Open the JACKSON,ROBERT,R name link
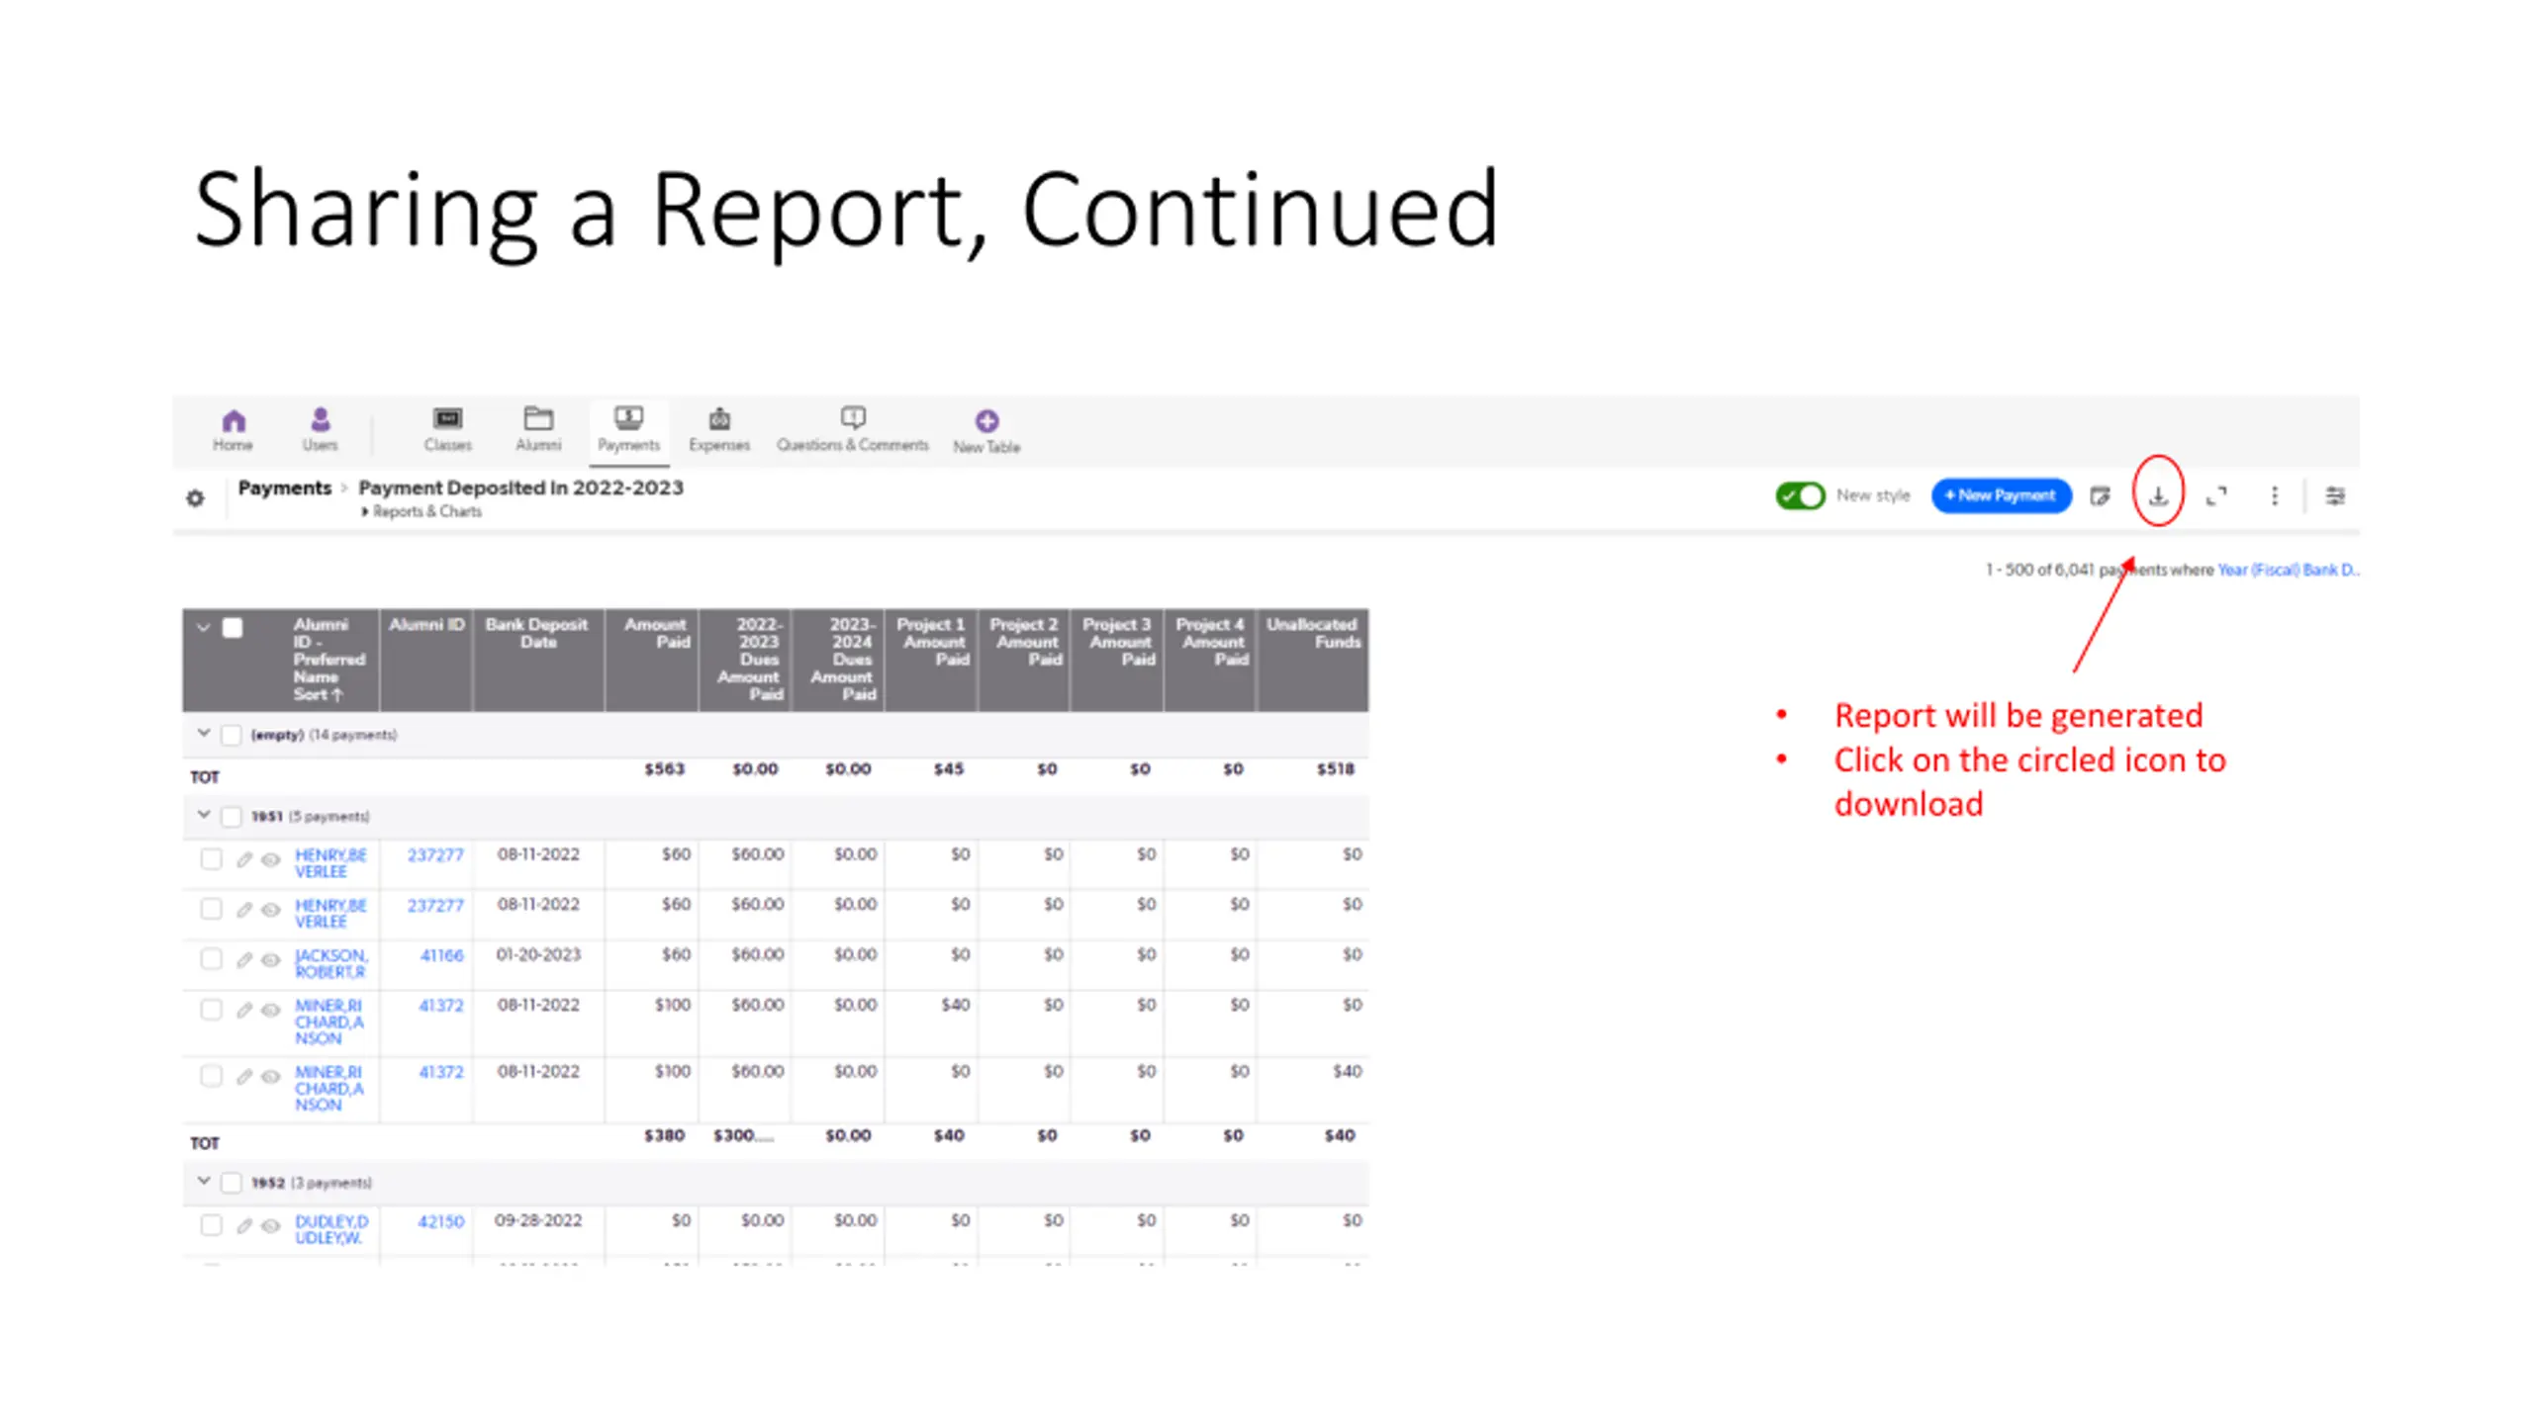This screenshot has height=1424, width=2533. click(330, 963)
